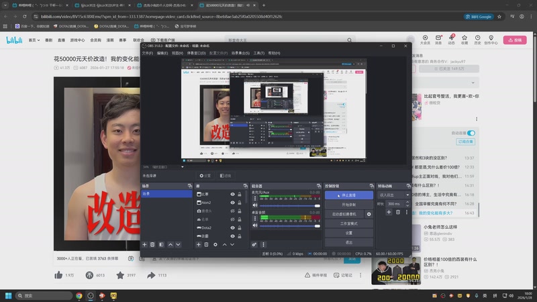The width and height of the screenshot is (537, 302).
Task: Show the hidden camera source
Action: click(x=232, y=211)
